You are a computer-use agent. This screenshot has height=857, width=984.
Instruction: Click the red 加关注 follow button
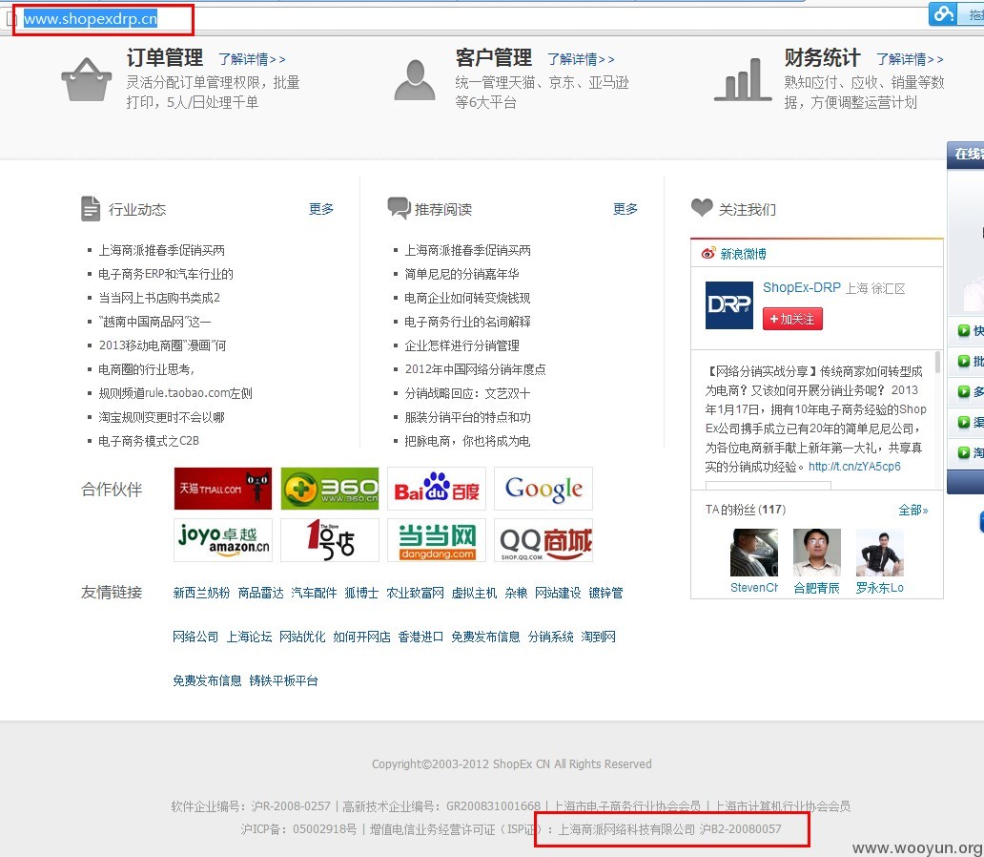pyautogui.click(x=792, y=319)
